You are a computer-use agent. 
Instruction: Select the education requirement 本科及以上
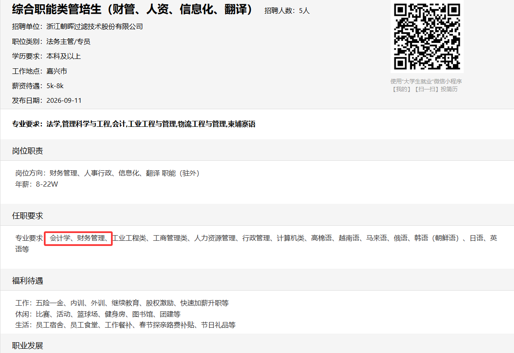tap(64, 56)
